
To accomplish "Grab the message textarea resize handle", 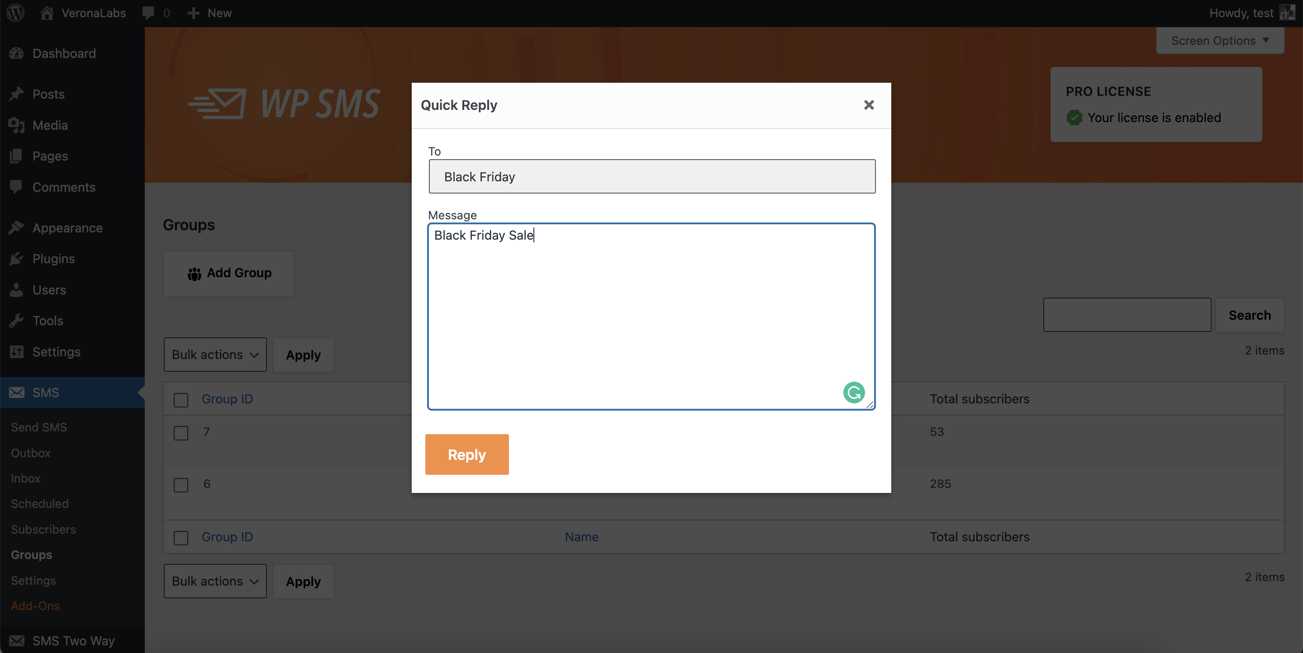I will [x=870, y=404].
